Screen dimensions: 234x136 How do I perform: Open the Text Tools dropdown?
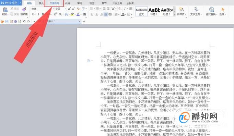click(196, 14)
